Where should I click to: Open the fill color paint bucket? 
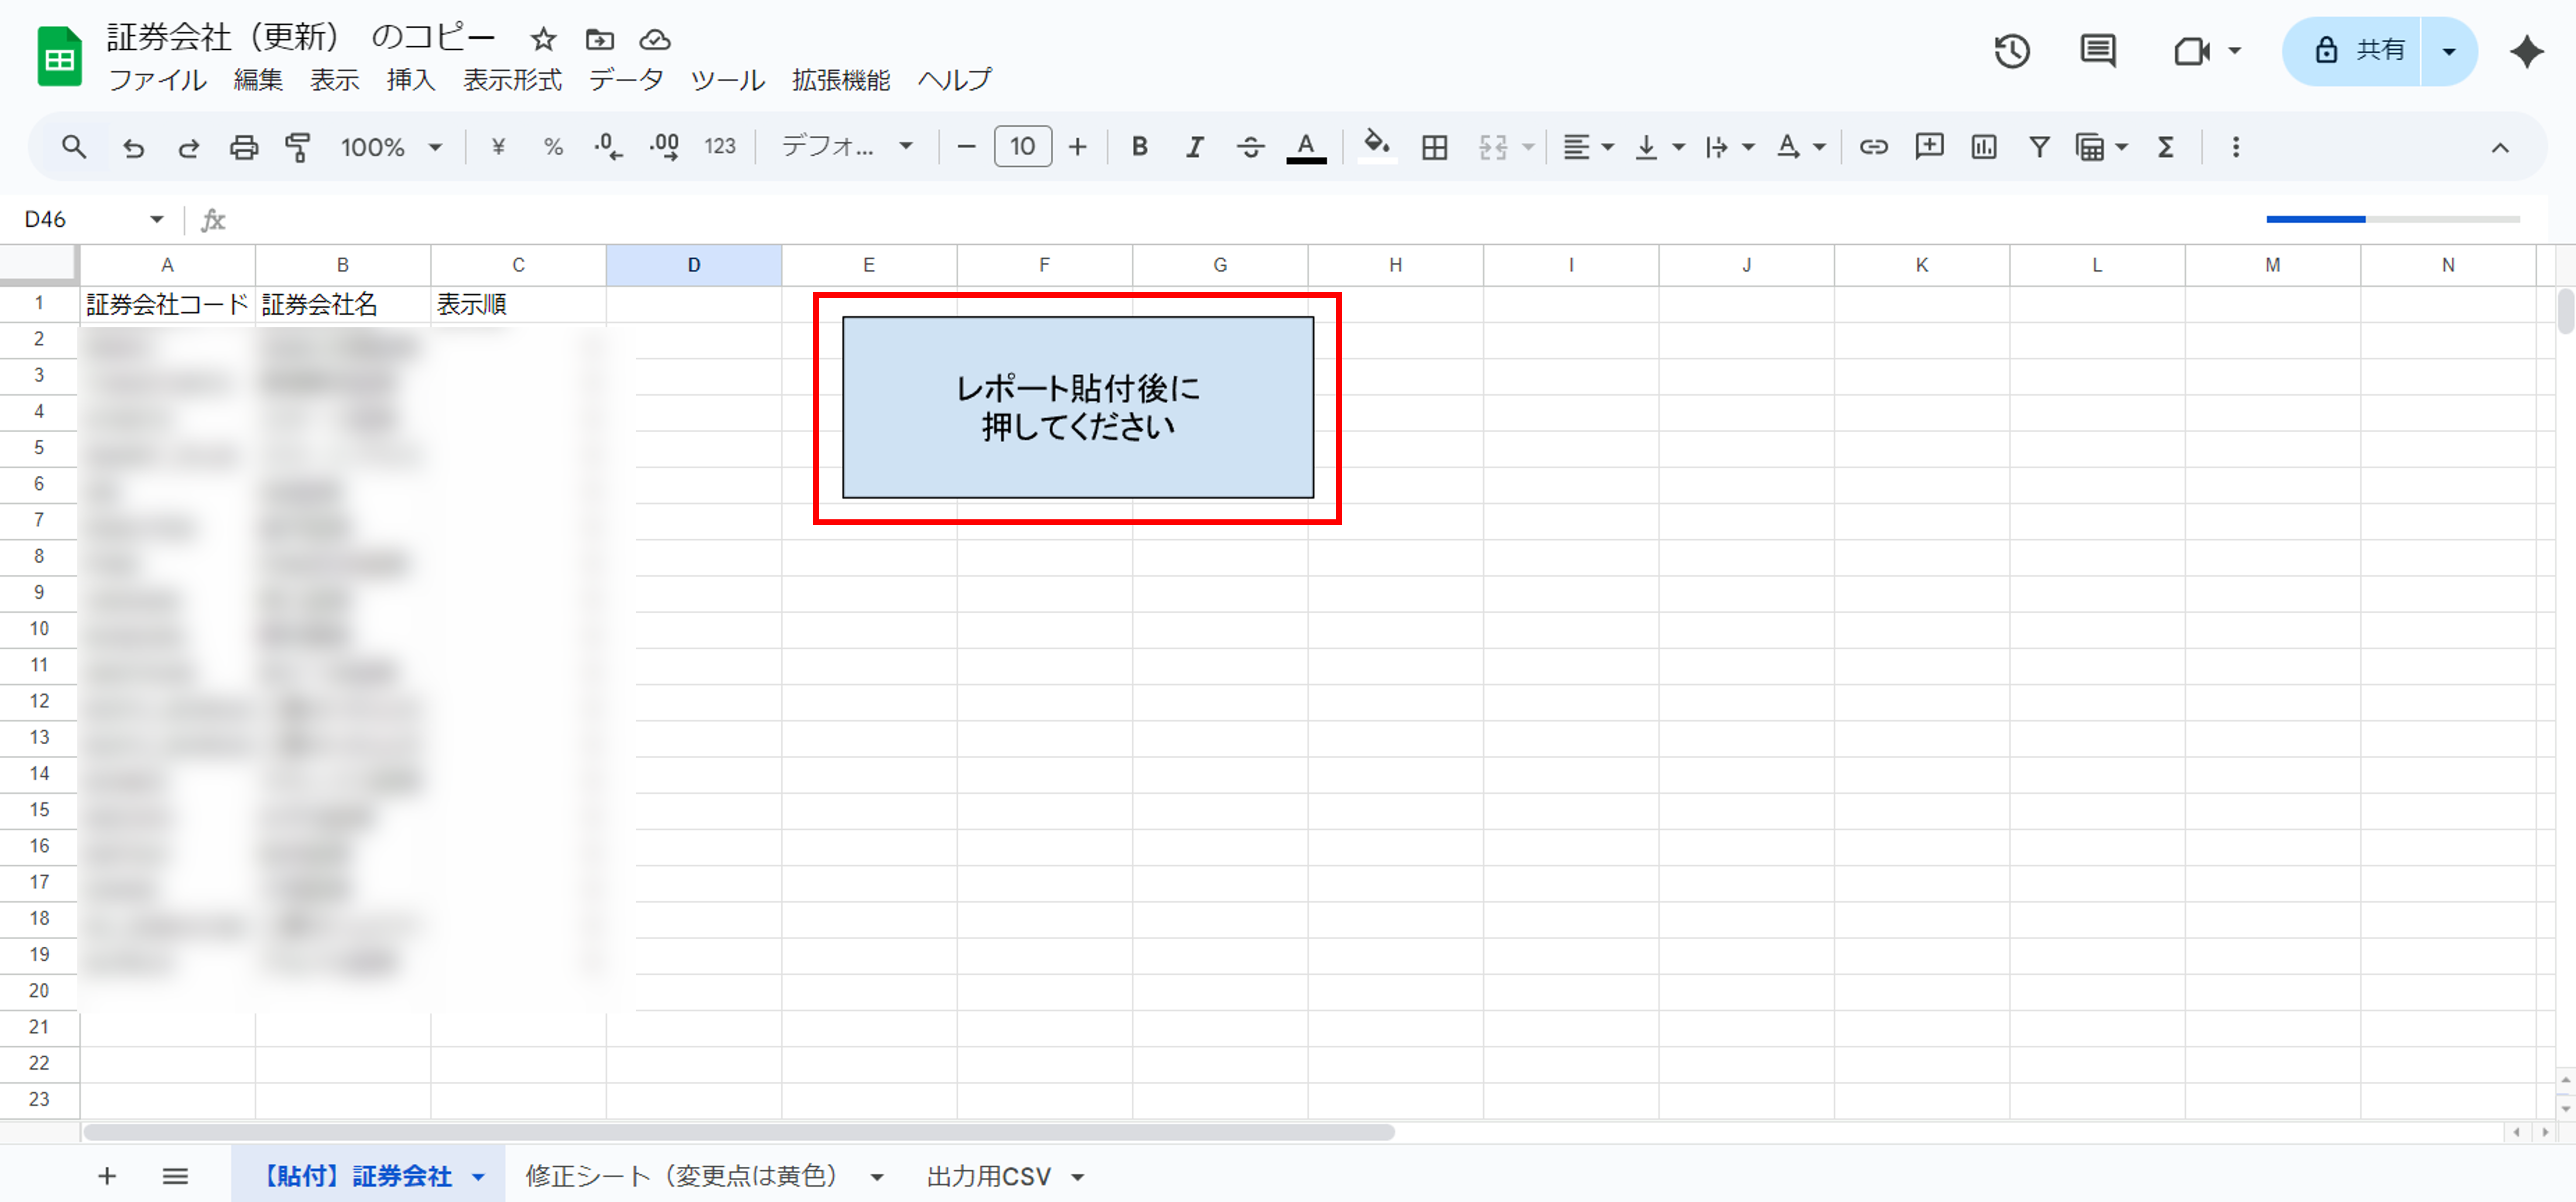pyautogui.click(x=1376, y=147)
